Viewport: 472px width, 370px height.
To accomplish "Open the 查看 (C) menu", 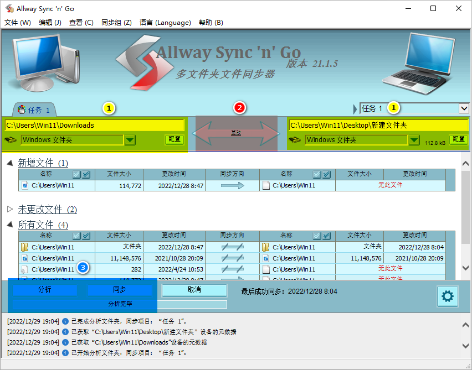I will coord(81,23).
